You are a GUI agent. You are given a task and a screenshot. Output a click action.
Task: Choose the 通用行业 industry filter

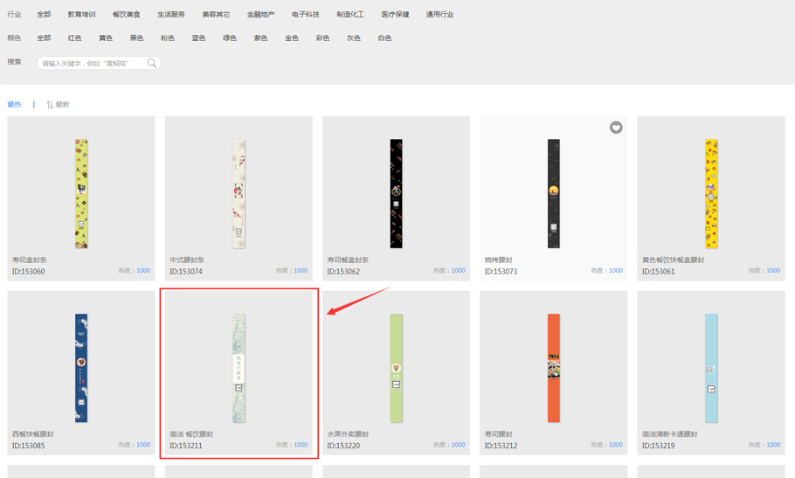click(439, 15)
